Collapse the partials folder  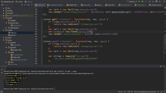[6, 48]
